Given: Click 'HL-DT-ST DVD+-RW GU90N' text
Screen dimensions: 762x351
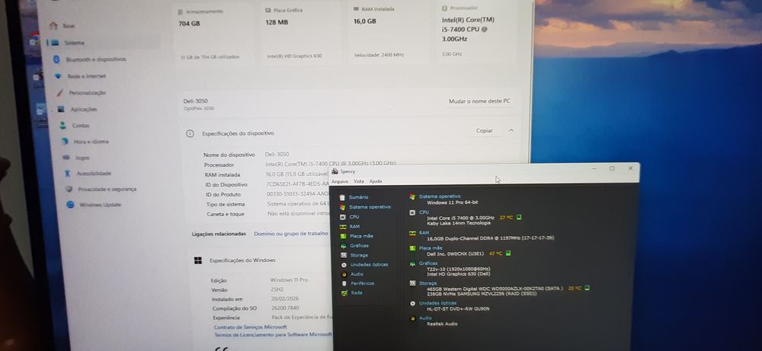Looking at the screenshot, I should click(x=458, y=309).
